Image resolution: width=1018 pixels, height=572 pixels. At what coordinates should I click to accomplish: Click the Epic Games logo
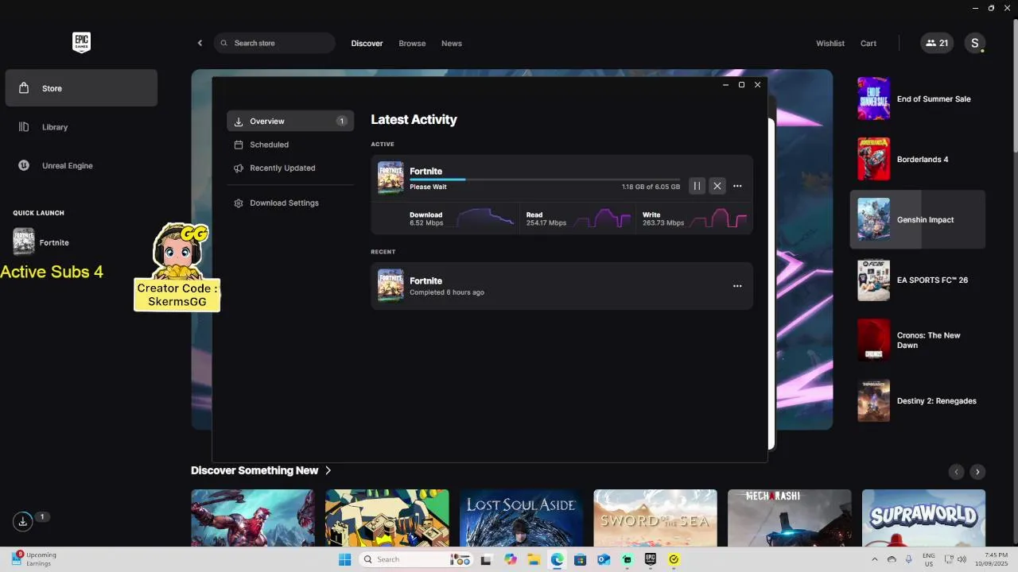click(x=81, y=43)
